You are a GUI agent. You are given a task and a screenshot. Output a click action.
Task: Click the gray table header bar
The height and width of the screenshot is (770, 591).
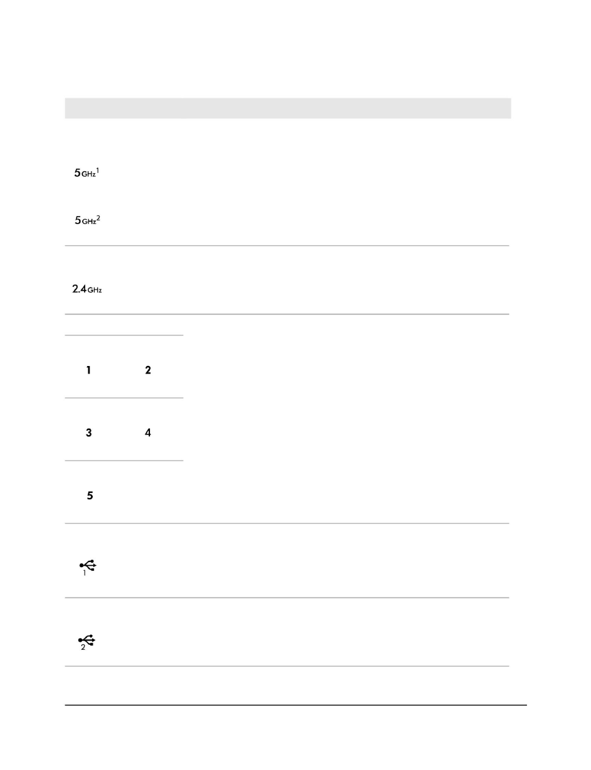(288, 108)
